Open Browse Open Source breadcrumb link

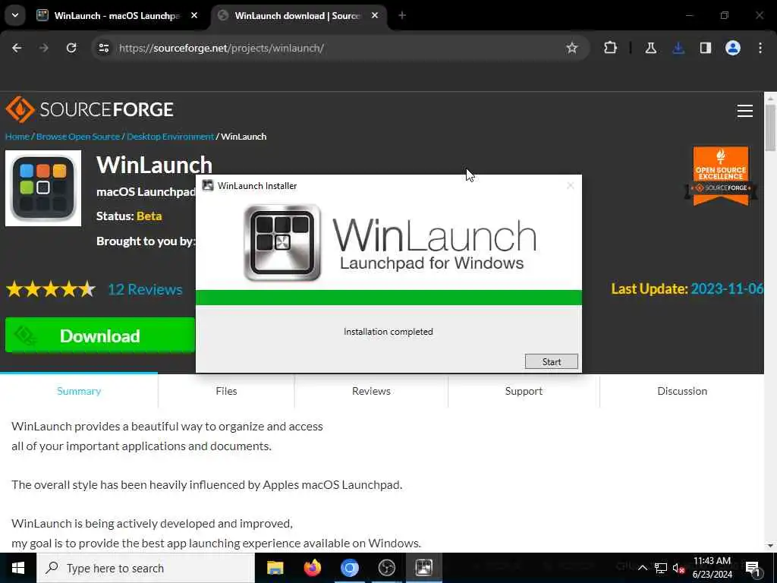[x=78, y=137]
